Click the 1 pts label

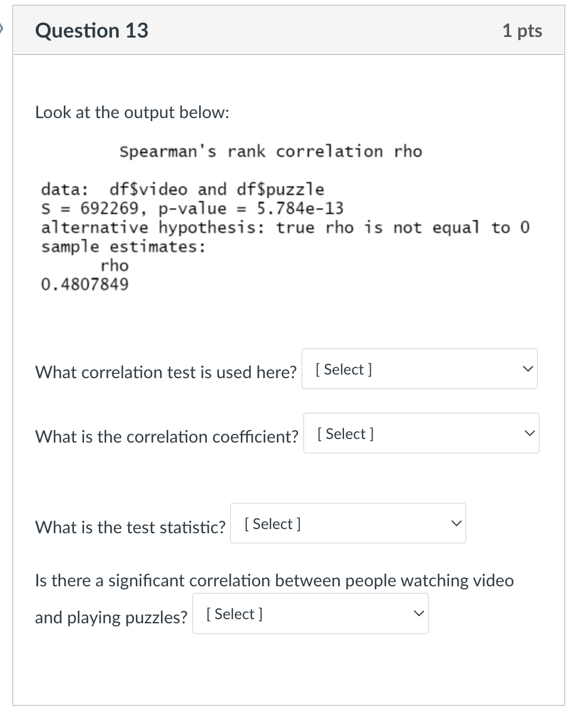(x=522, y=30)
